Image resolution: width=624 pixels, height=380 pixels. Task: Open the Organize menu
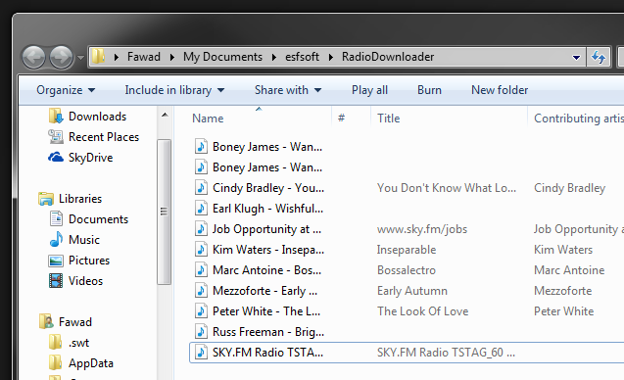66,90
